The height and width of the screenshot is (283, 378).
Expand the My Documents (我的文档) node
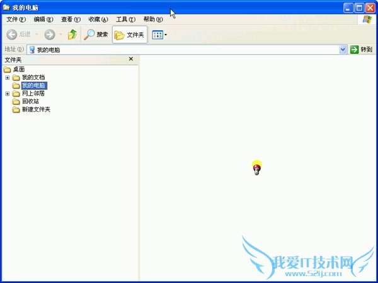click(7, 77)
